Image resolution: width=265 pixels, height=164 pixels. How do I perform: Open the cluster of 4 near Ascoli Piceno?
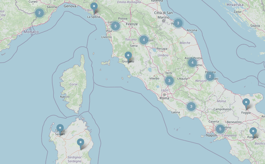(192, 63)
